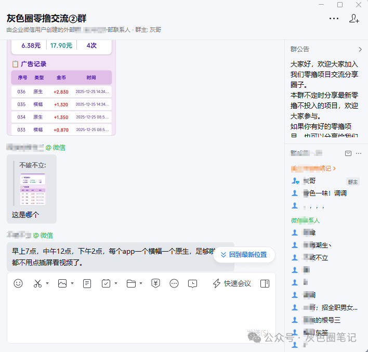Open the emoji picker in message toolbar
The height and width of the screenshot is (352, 368).
(x=18, y=283)
